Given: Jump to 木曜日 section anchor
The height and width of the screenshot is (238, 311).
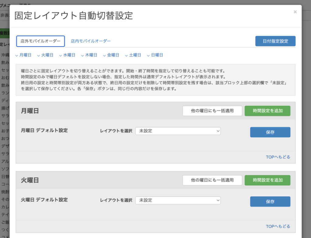Looking at the screenshot, I should (89, 55).
